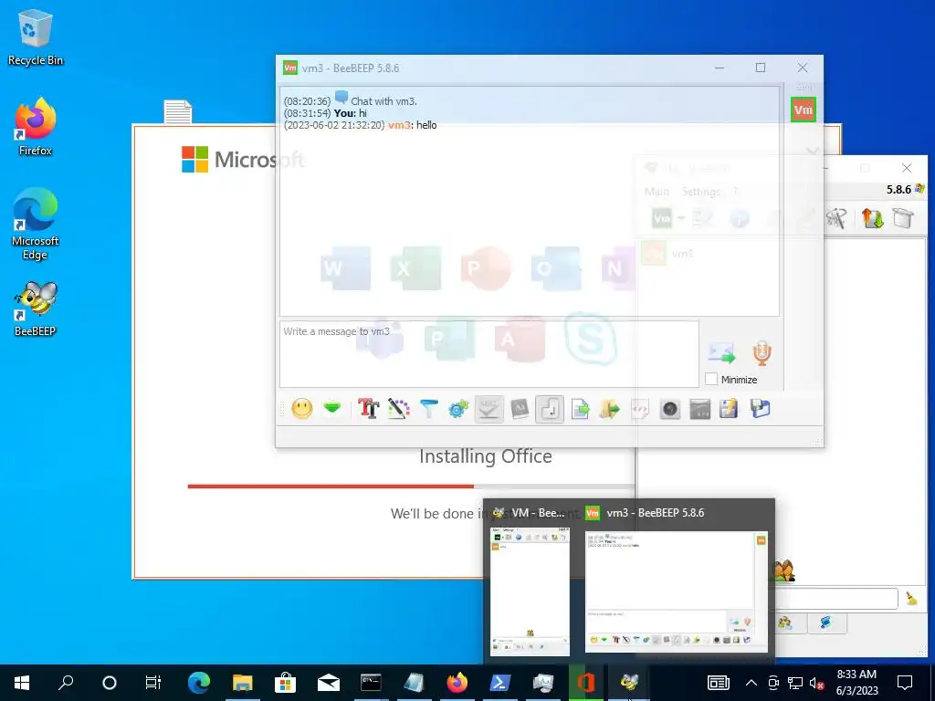Click the broom clear icon in main window

point(911,599)
